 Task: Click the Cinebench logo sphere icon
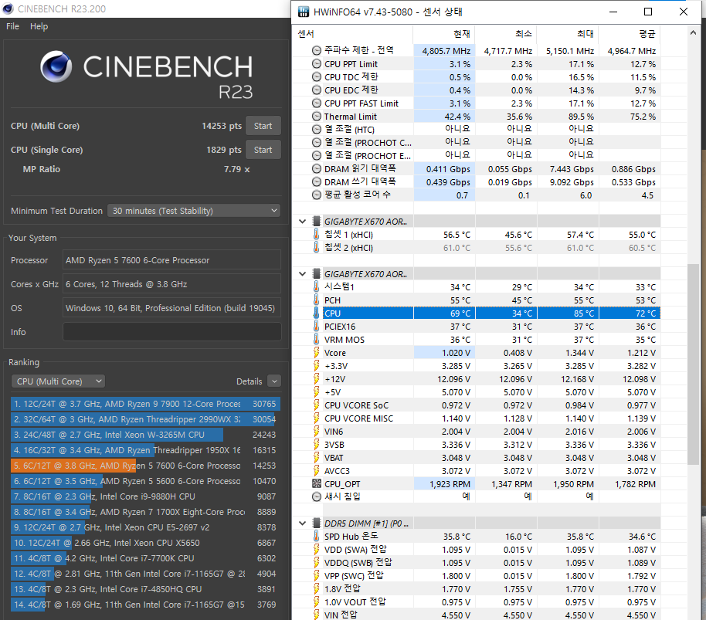(x=56, y=66)
